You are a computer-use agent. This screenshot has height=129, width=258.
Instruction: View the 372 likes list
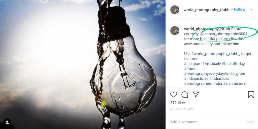[x=178, y=103]
